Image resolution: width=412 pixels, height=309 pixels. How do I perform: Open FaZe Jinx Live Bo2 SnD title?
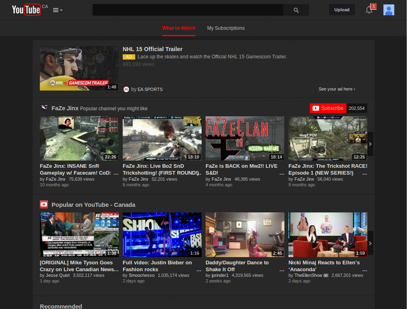pyautogui.click(x=161, y=169)
